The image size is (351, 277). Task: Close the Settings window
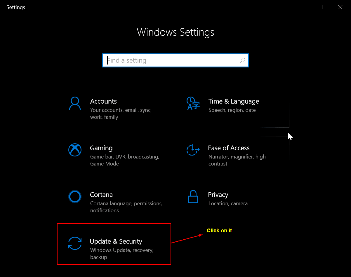pos(340,7)
